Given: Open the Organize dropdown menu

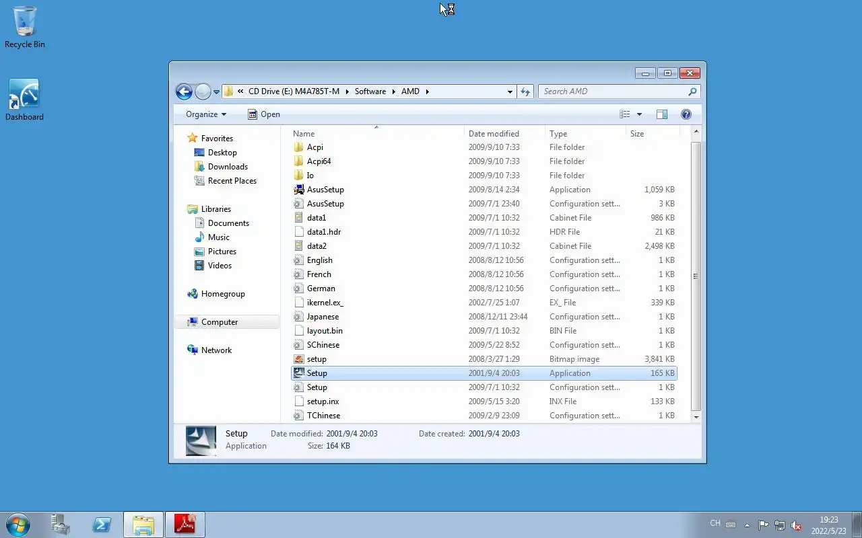Looking at the screenshot, I should (206, 114).
